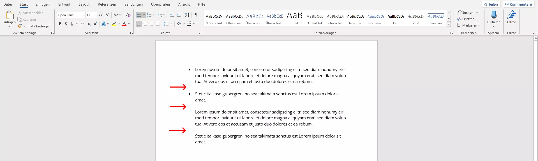Open line spacing icon
Image resolution: width=538 pixels, height=161 pixels.
click(x=166, y=24)
